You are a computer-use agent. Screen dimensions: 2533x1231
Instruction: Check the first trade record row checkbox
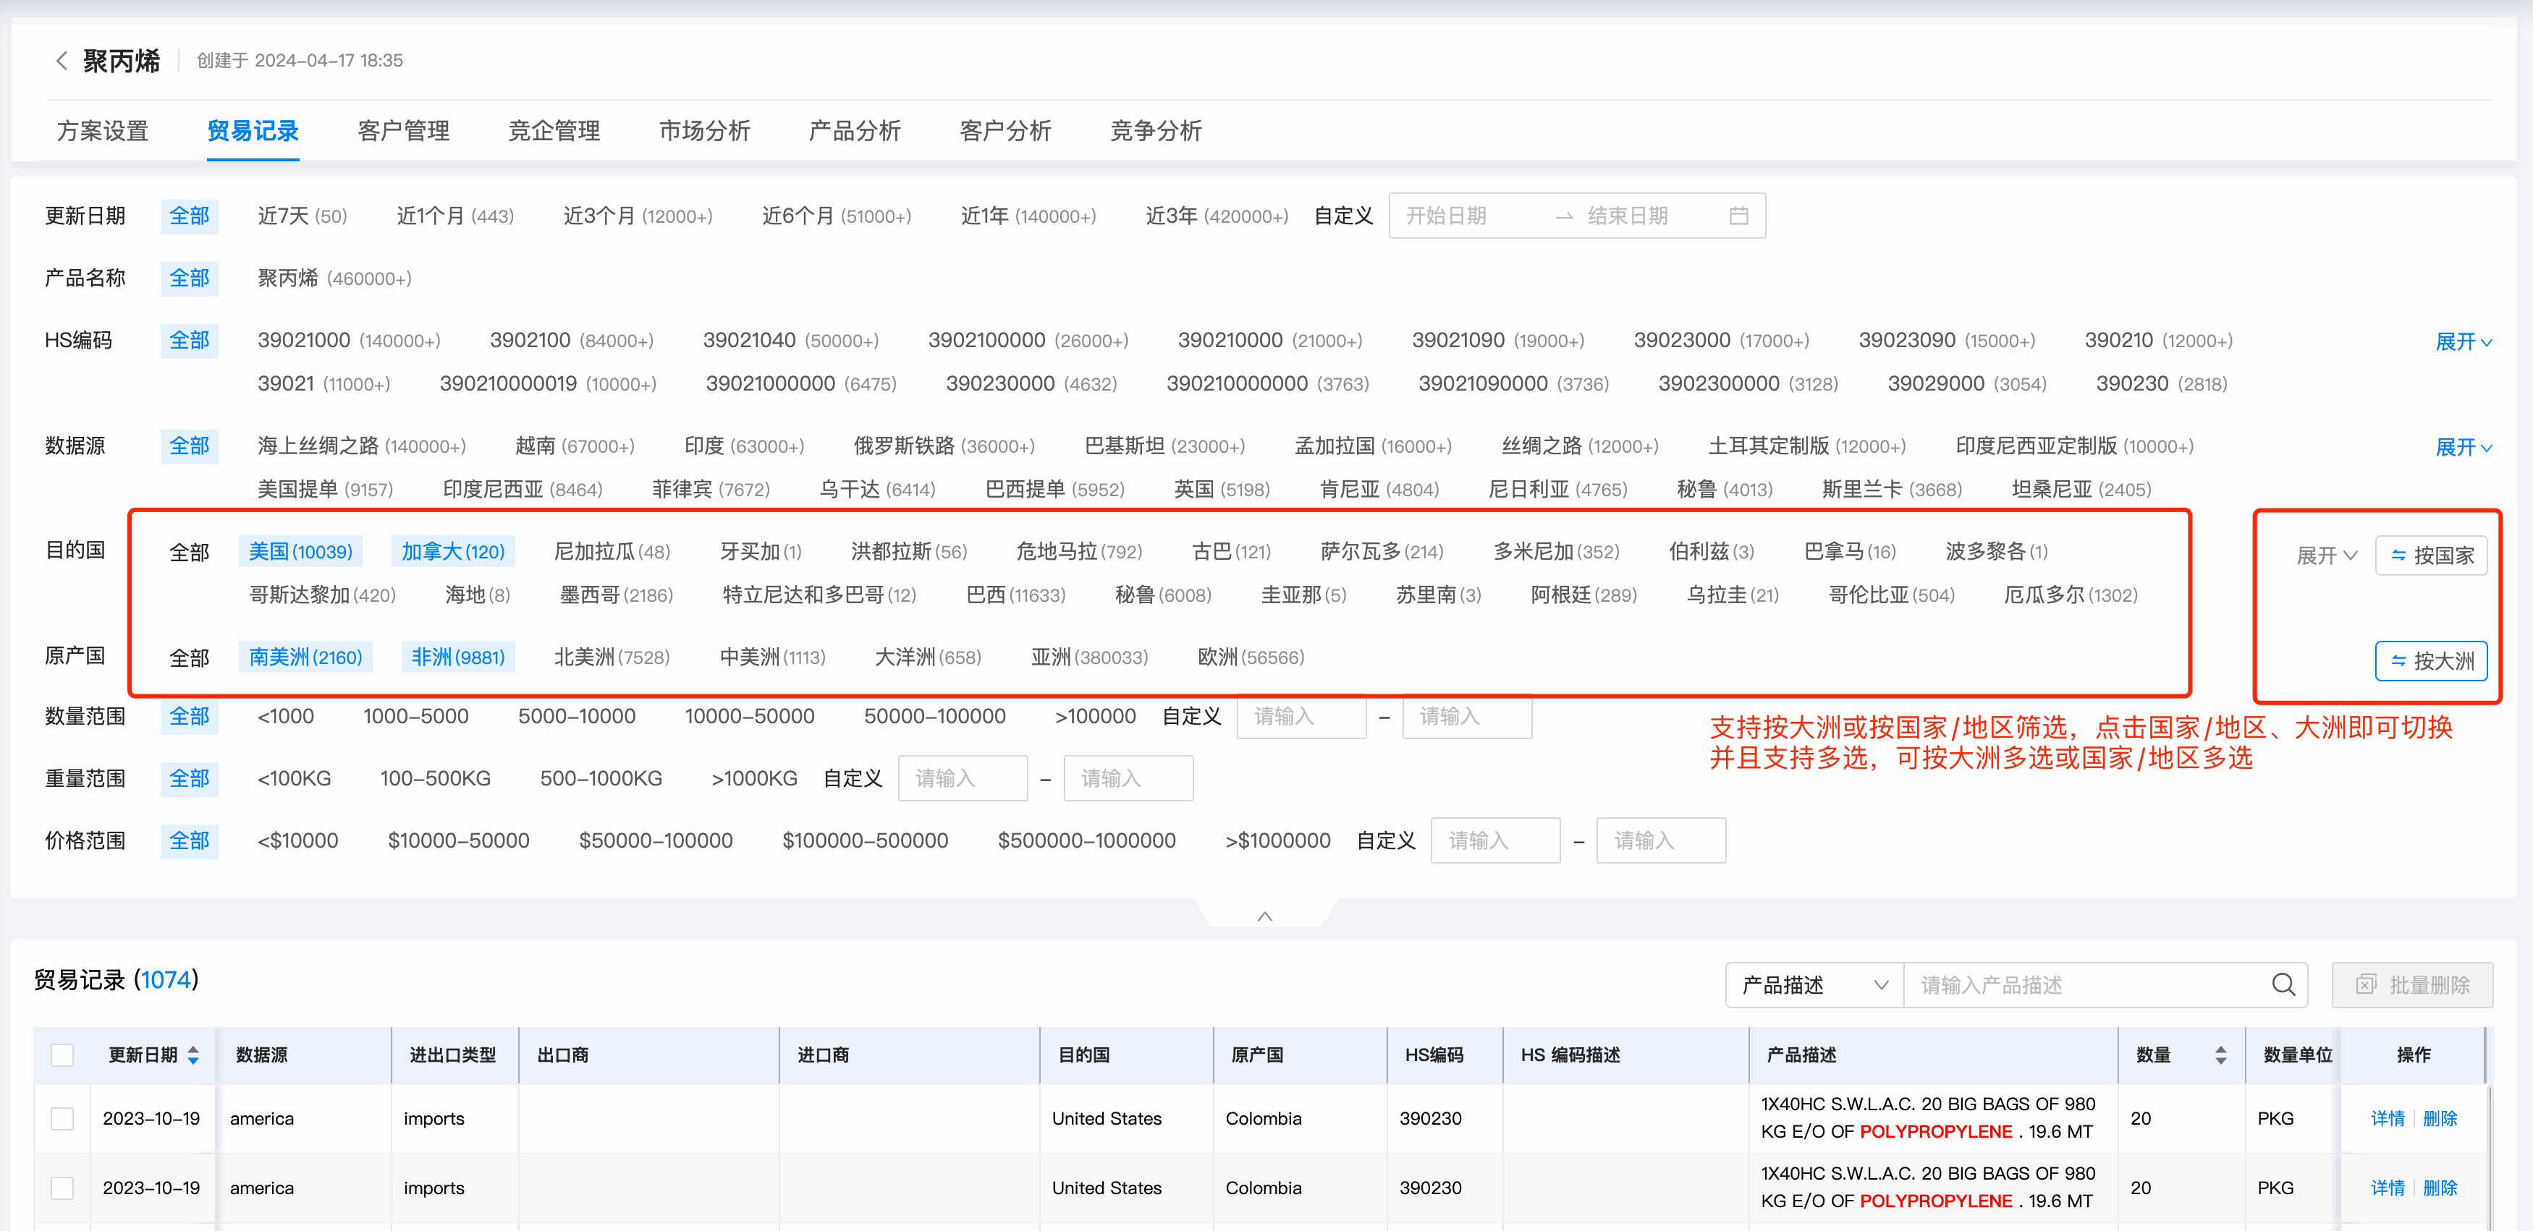62,1118
